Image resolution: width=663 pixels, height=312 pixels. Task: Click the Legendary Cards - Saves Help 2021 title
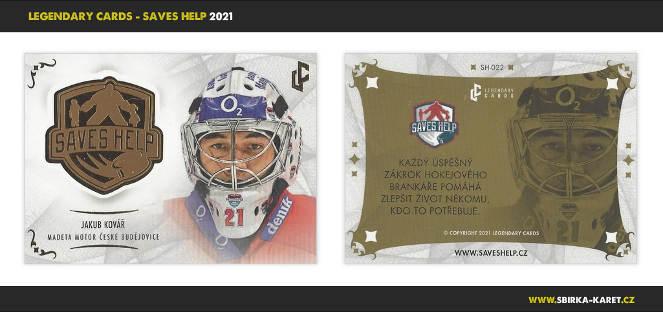(131, 16)
